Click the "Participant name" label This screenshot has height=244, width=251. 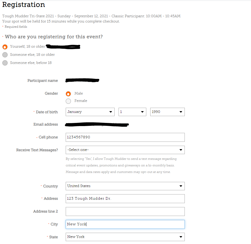coord(43,80)
